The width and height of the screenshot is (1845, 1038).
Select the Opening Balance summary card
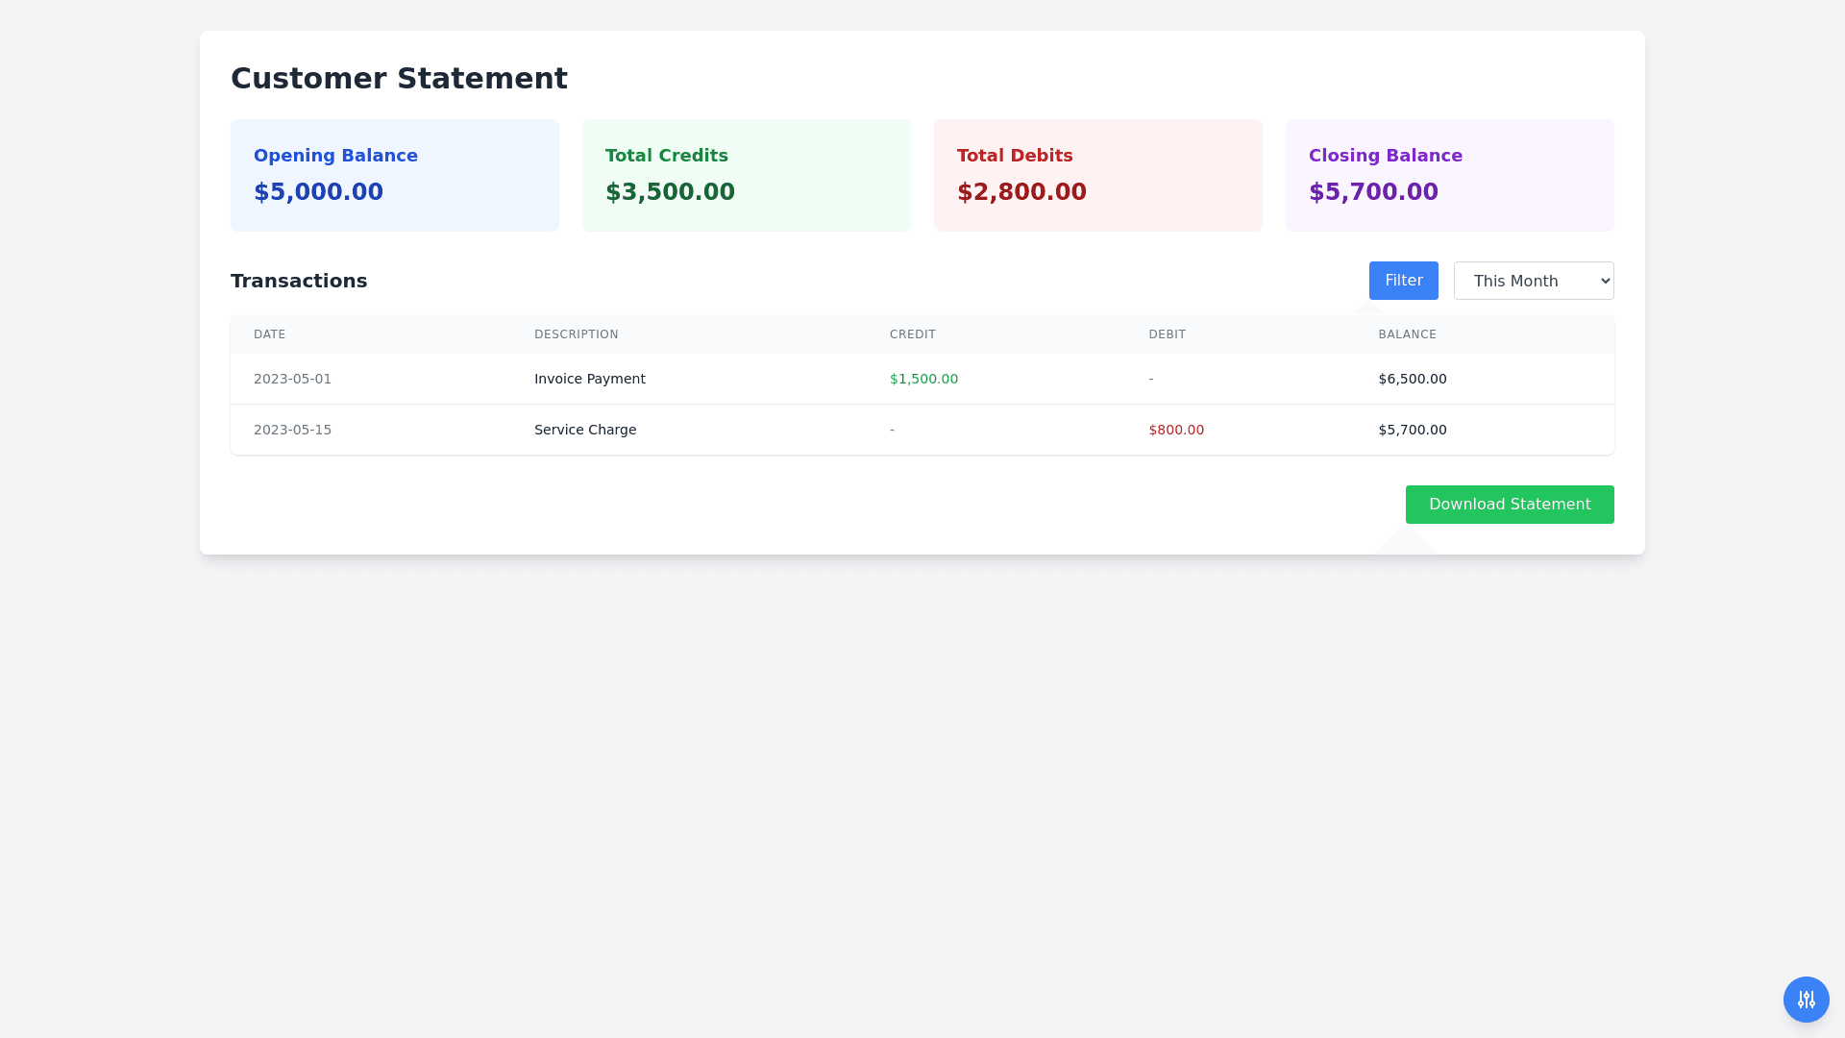394,175
